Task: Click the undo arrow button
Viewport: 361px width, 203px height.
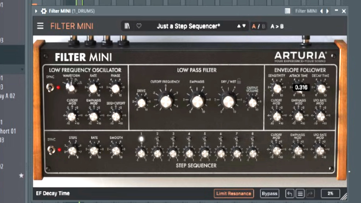Action: 290,194
